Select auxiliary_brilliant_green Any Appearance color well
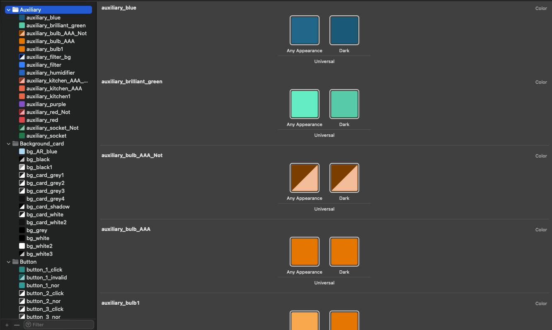The height and width of the screenshot is (330, 552). point(305,104)
